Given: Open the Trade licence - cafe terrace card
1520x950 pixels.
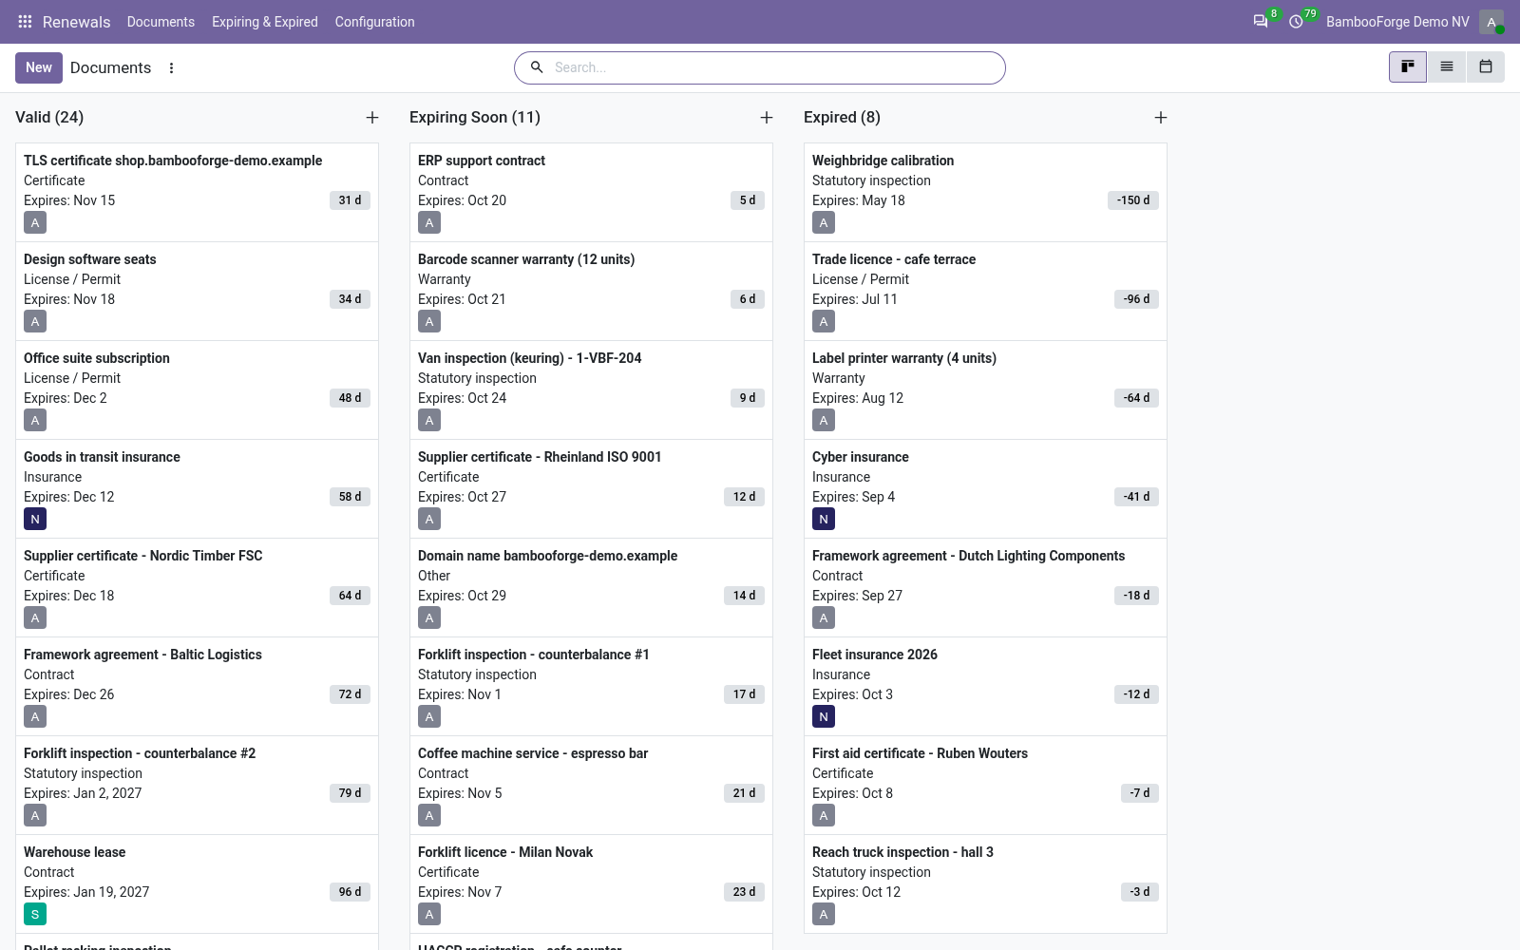Looking at the screenshot, I should (985, 291).
